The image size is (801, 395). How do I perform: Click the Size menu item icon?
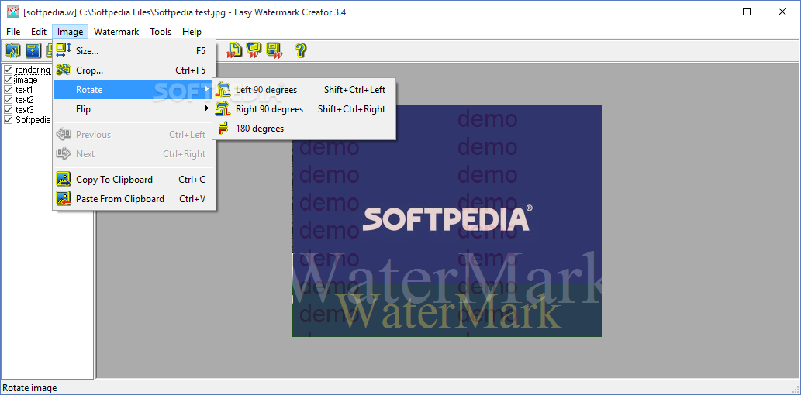click(64, 50)
